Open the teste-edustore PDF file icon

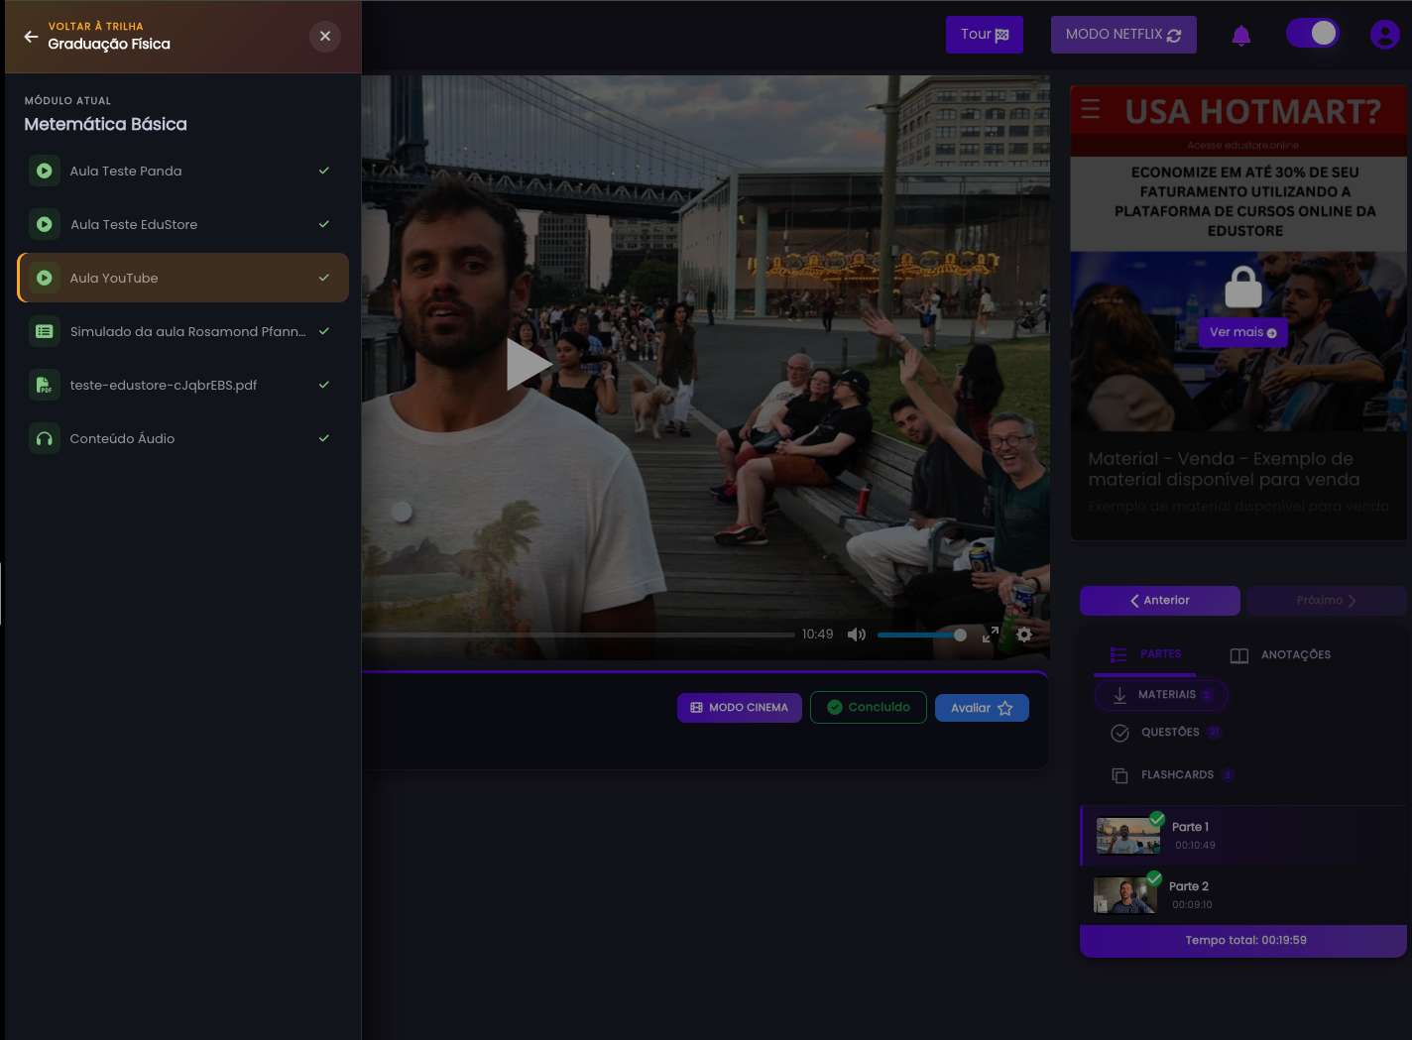pos(45,385)
